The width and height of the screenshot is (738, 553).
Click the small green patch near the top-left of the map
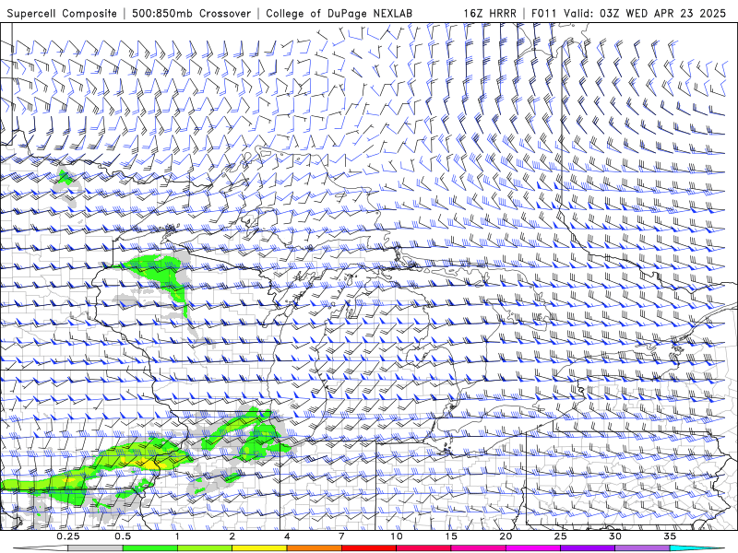tap(64, 177)
